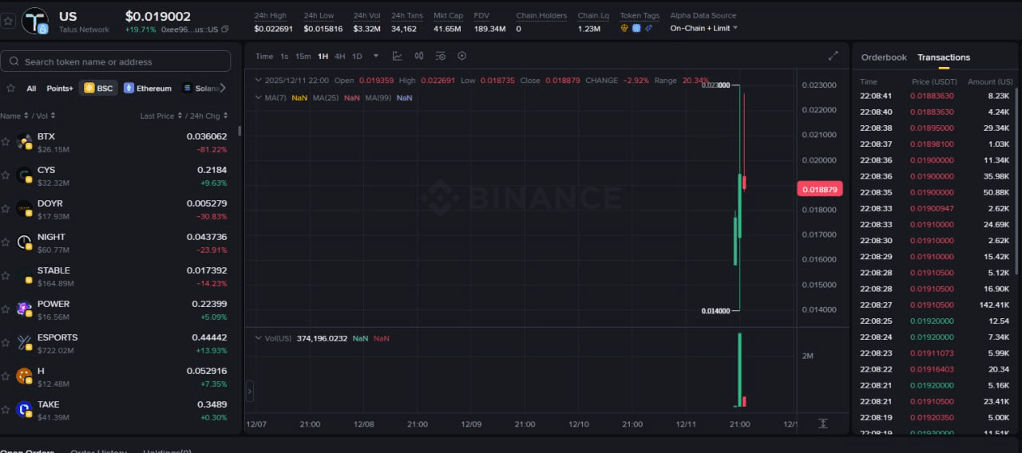
Task: Switch to the Orderbook tab
Action: (x=884, y=57)
